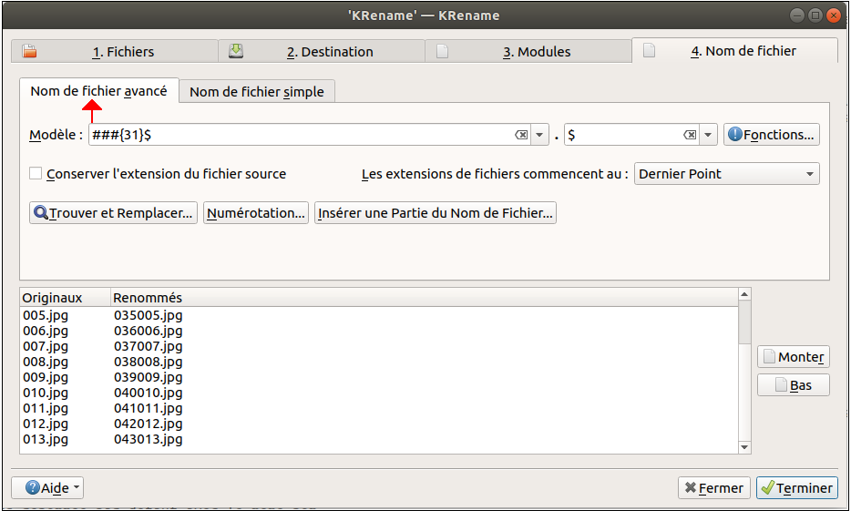The image size is (851, 511).
Task: Switch to the 2. Destination tab
Action: (322, 52)
